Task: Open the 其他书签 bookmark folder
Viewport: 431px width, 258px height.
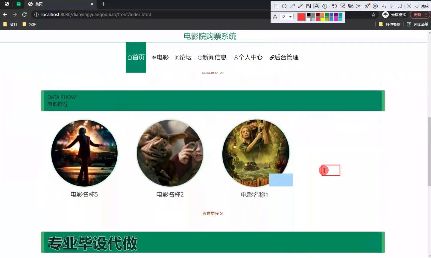Action: coord(390,24)
